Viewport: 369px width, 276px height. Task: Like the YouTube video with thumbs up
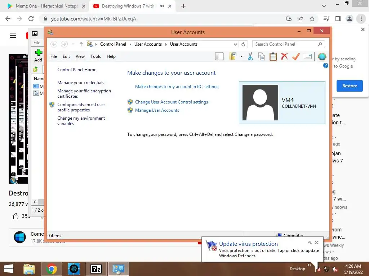(x=15, y=216)
